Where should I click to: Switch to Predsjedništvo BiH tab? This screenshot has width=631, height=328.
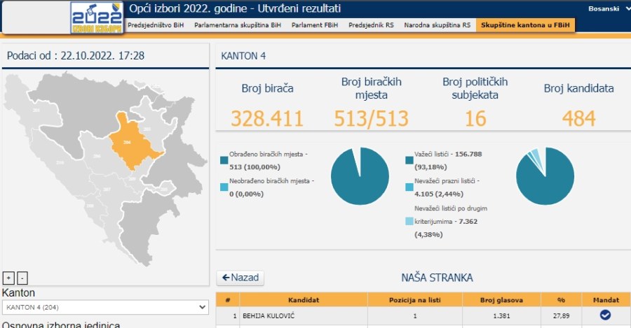point(155,24)
